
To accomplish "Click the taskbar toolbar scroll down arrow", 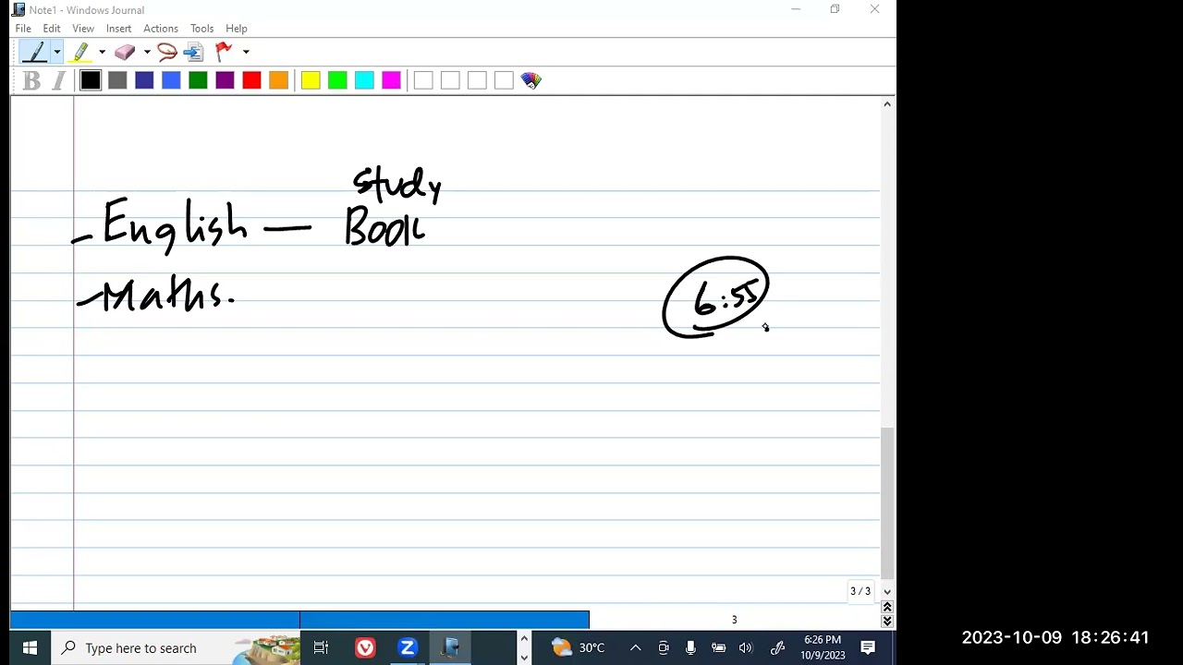I will [524, 658].
